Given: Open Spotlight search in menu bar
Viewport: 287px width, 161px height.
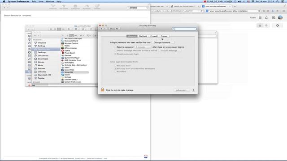Looking at the screenshot, I should 278,1.
